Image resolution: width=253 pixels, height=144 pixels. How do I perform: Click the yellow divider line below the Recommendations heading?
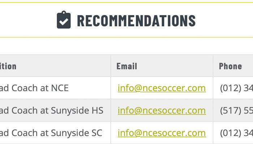(x=126, y=37)
